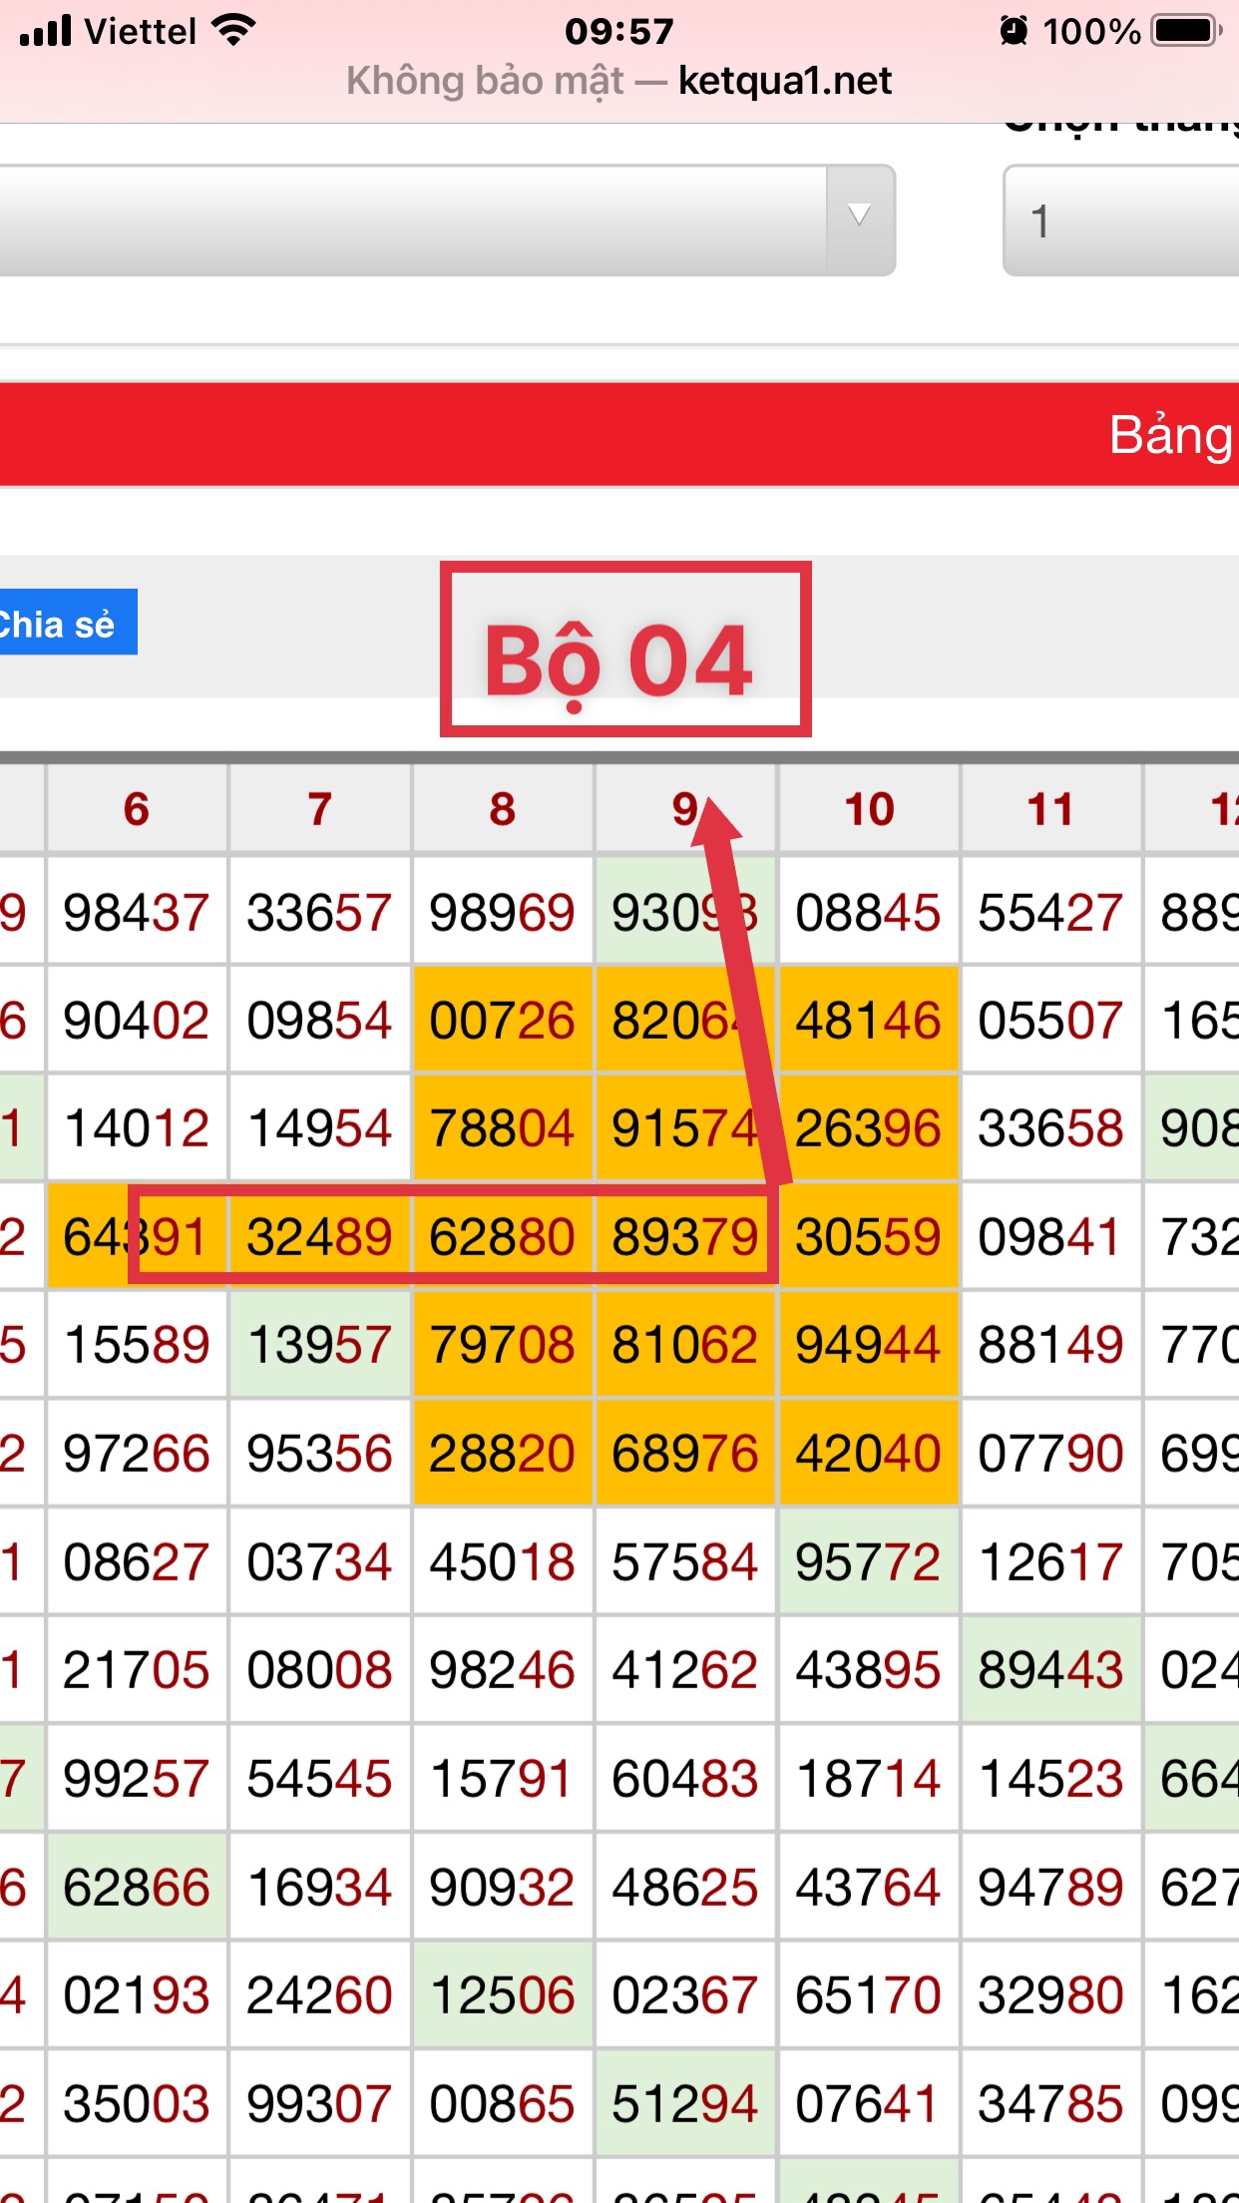Click orange cell 32489
The height and width of the screenshot is (2203, 1239).
319,1237
